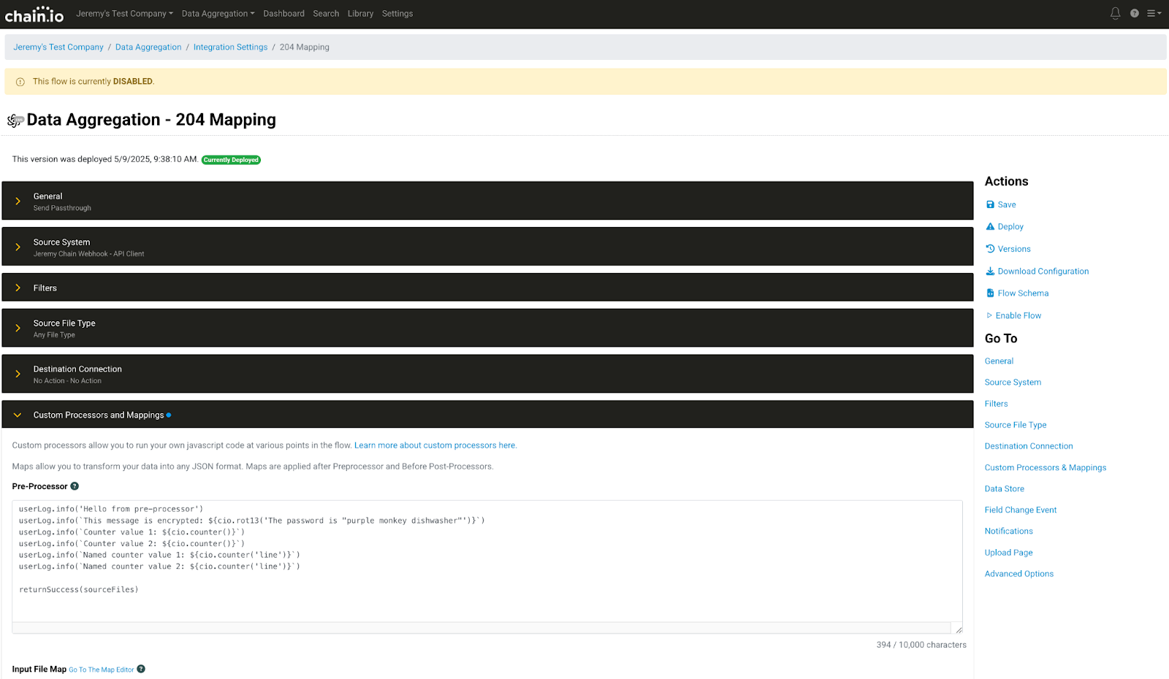Click the Save disk icon
Image resolution: width=1169 pixels, height=679 pixels.
pyautogui.click(x=990, y=204)
